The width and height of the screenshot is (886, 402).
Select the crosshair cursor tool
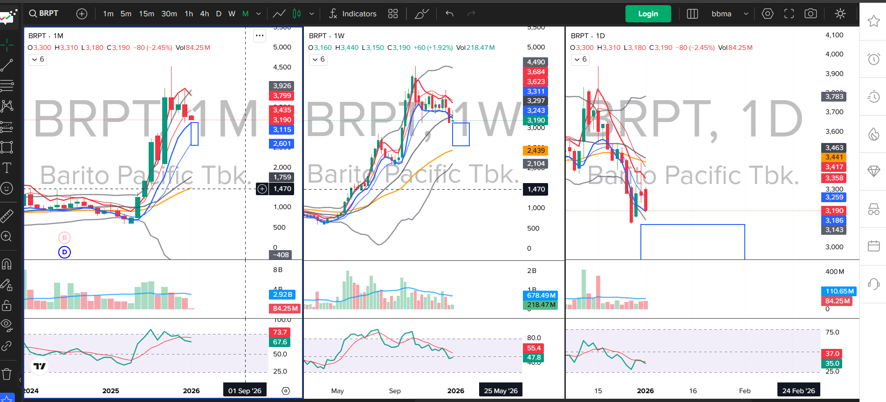click(7, 45)
